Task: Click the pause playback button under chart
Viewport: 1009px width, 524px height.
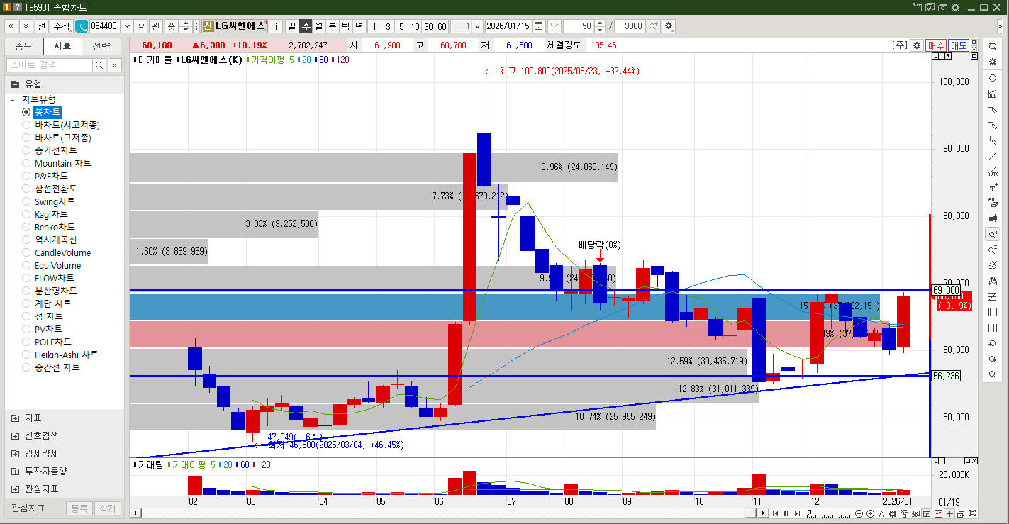Action: point(786,513)
